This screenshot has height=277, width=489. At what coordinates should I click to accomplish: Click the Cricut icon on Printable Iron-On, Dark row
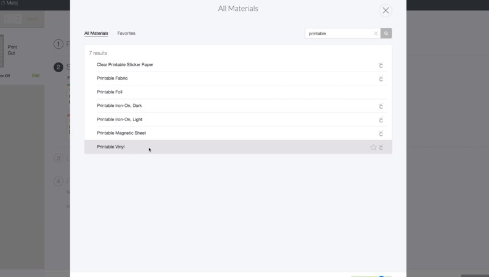pyautogui.click(x=381, y=106)
